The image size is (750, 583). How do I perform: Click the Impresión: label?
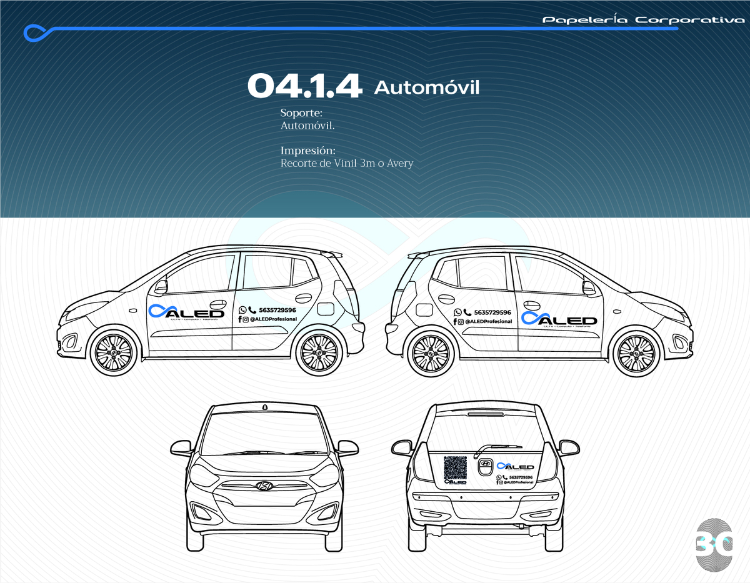(x=308, y=151)
